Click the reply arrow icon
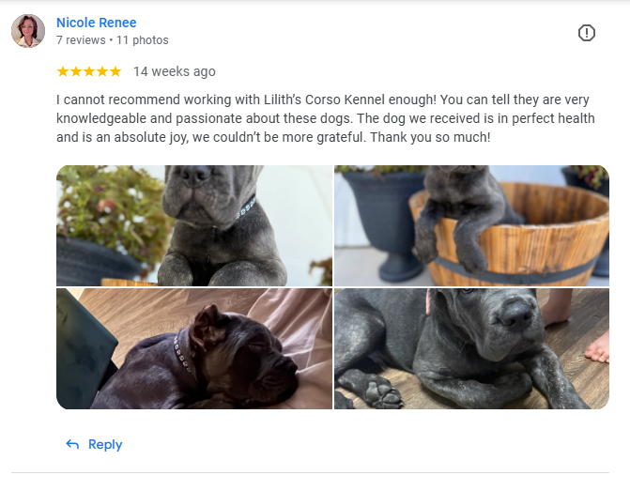Image resolution: width=630 pixels, height=491 pixels. (x=72, y=444)
